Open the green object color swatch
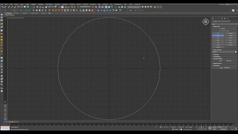This screenshot has width=238, height=134. tap(236, 52)
